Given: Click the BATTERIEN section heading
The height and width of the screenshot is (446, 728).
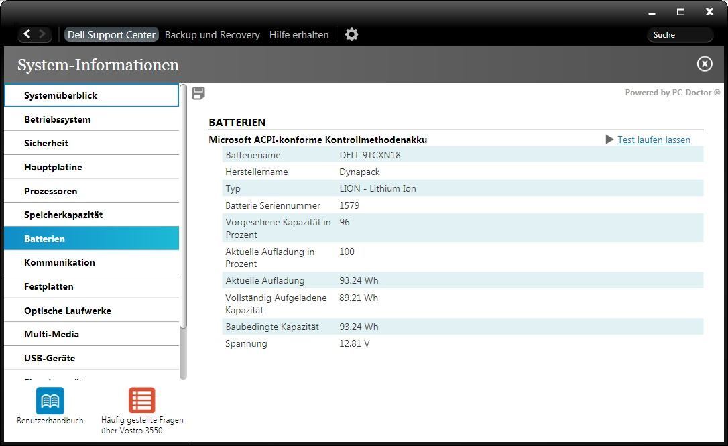Looking at the screenshot, I should pos(237,123).
